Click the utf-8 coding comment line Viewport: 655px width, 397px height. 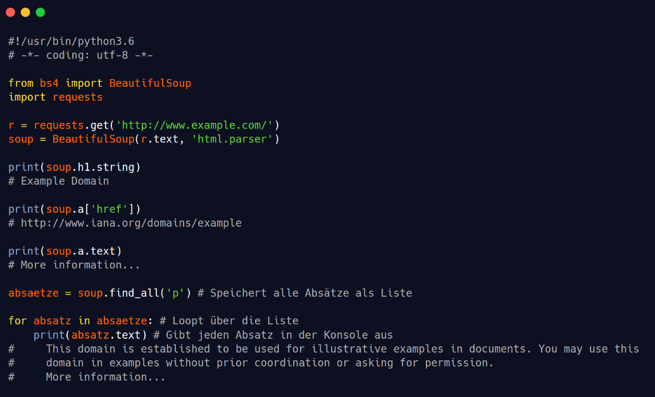coord(80,55)
